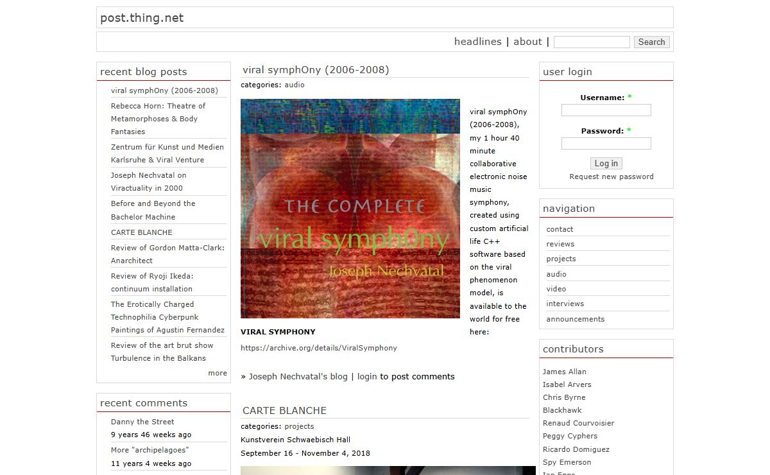Open the archive.org ViralSymphony URL

click(x=319, y=348)
